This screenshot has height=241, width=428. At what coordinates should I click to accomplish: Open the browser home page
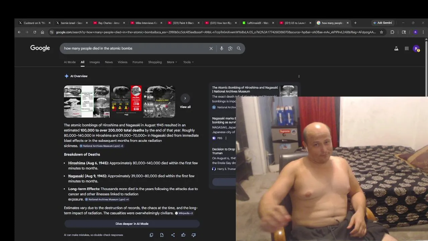[x=42, y=32]
